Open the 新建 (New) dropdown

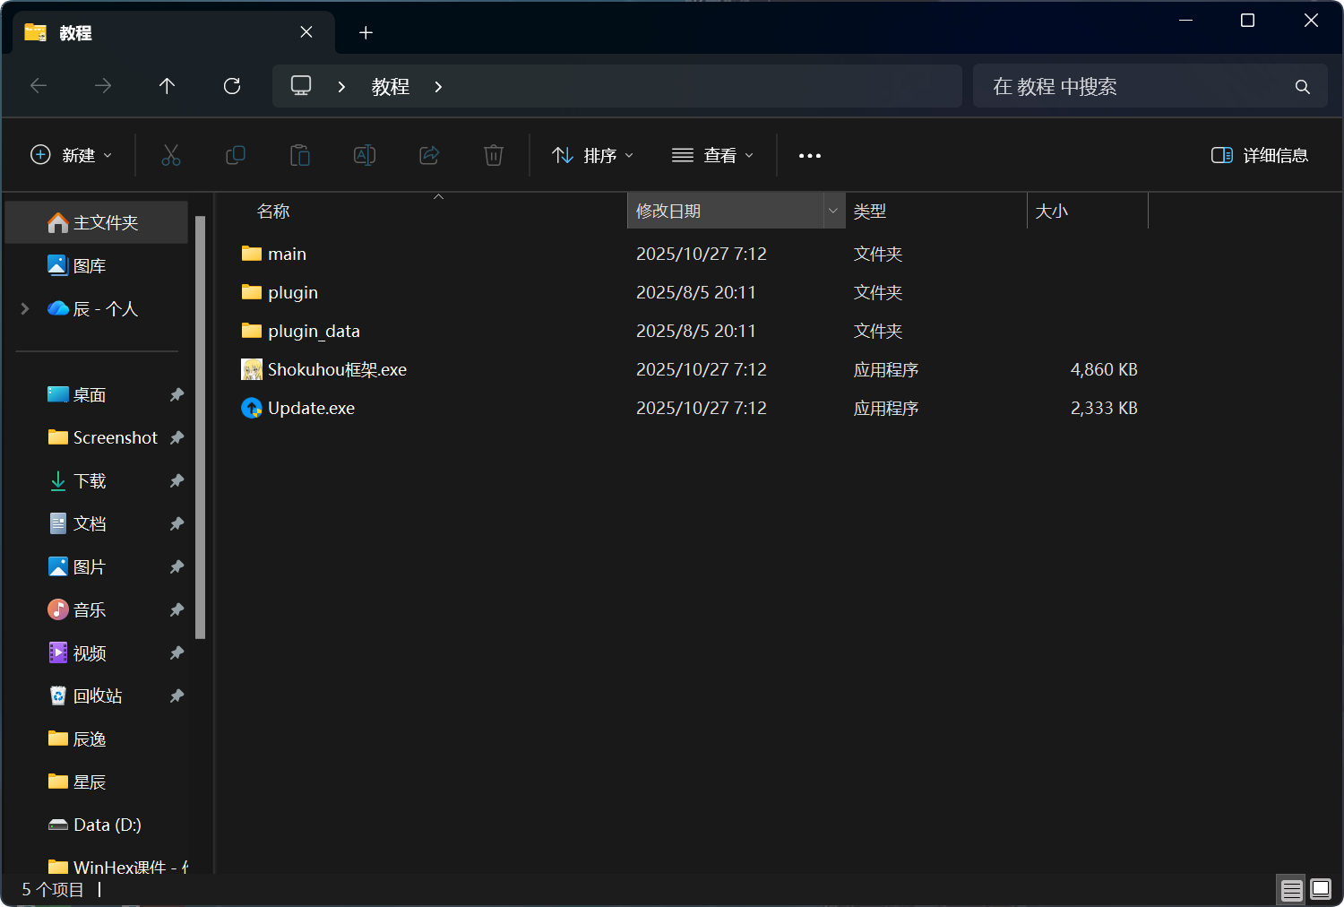(x=72, y=155)
